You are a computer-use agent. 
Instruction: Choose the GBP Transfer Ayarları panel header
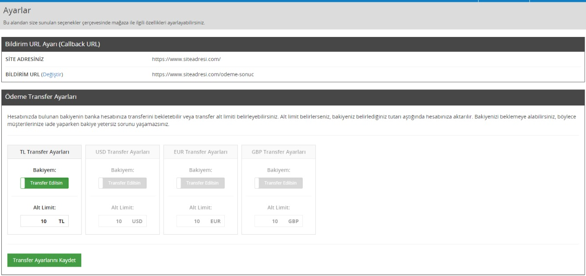278,152
